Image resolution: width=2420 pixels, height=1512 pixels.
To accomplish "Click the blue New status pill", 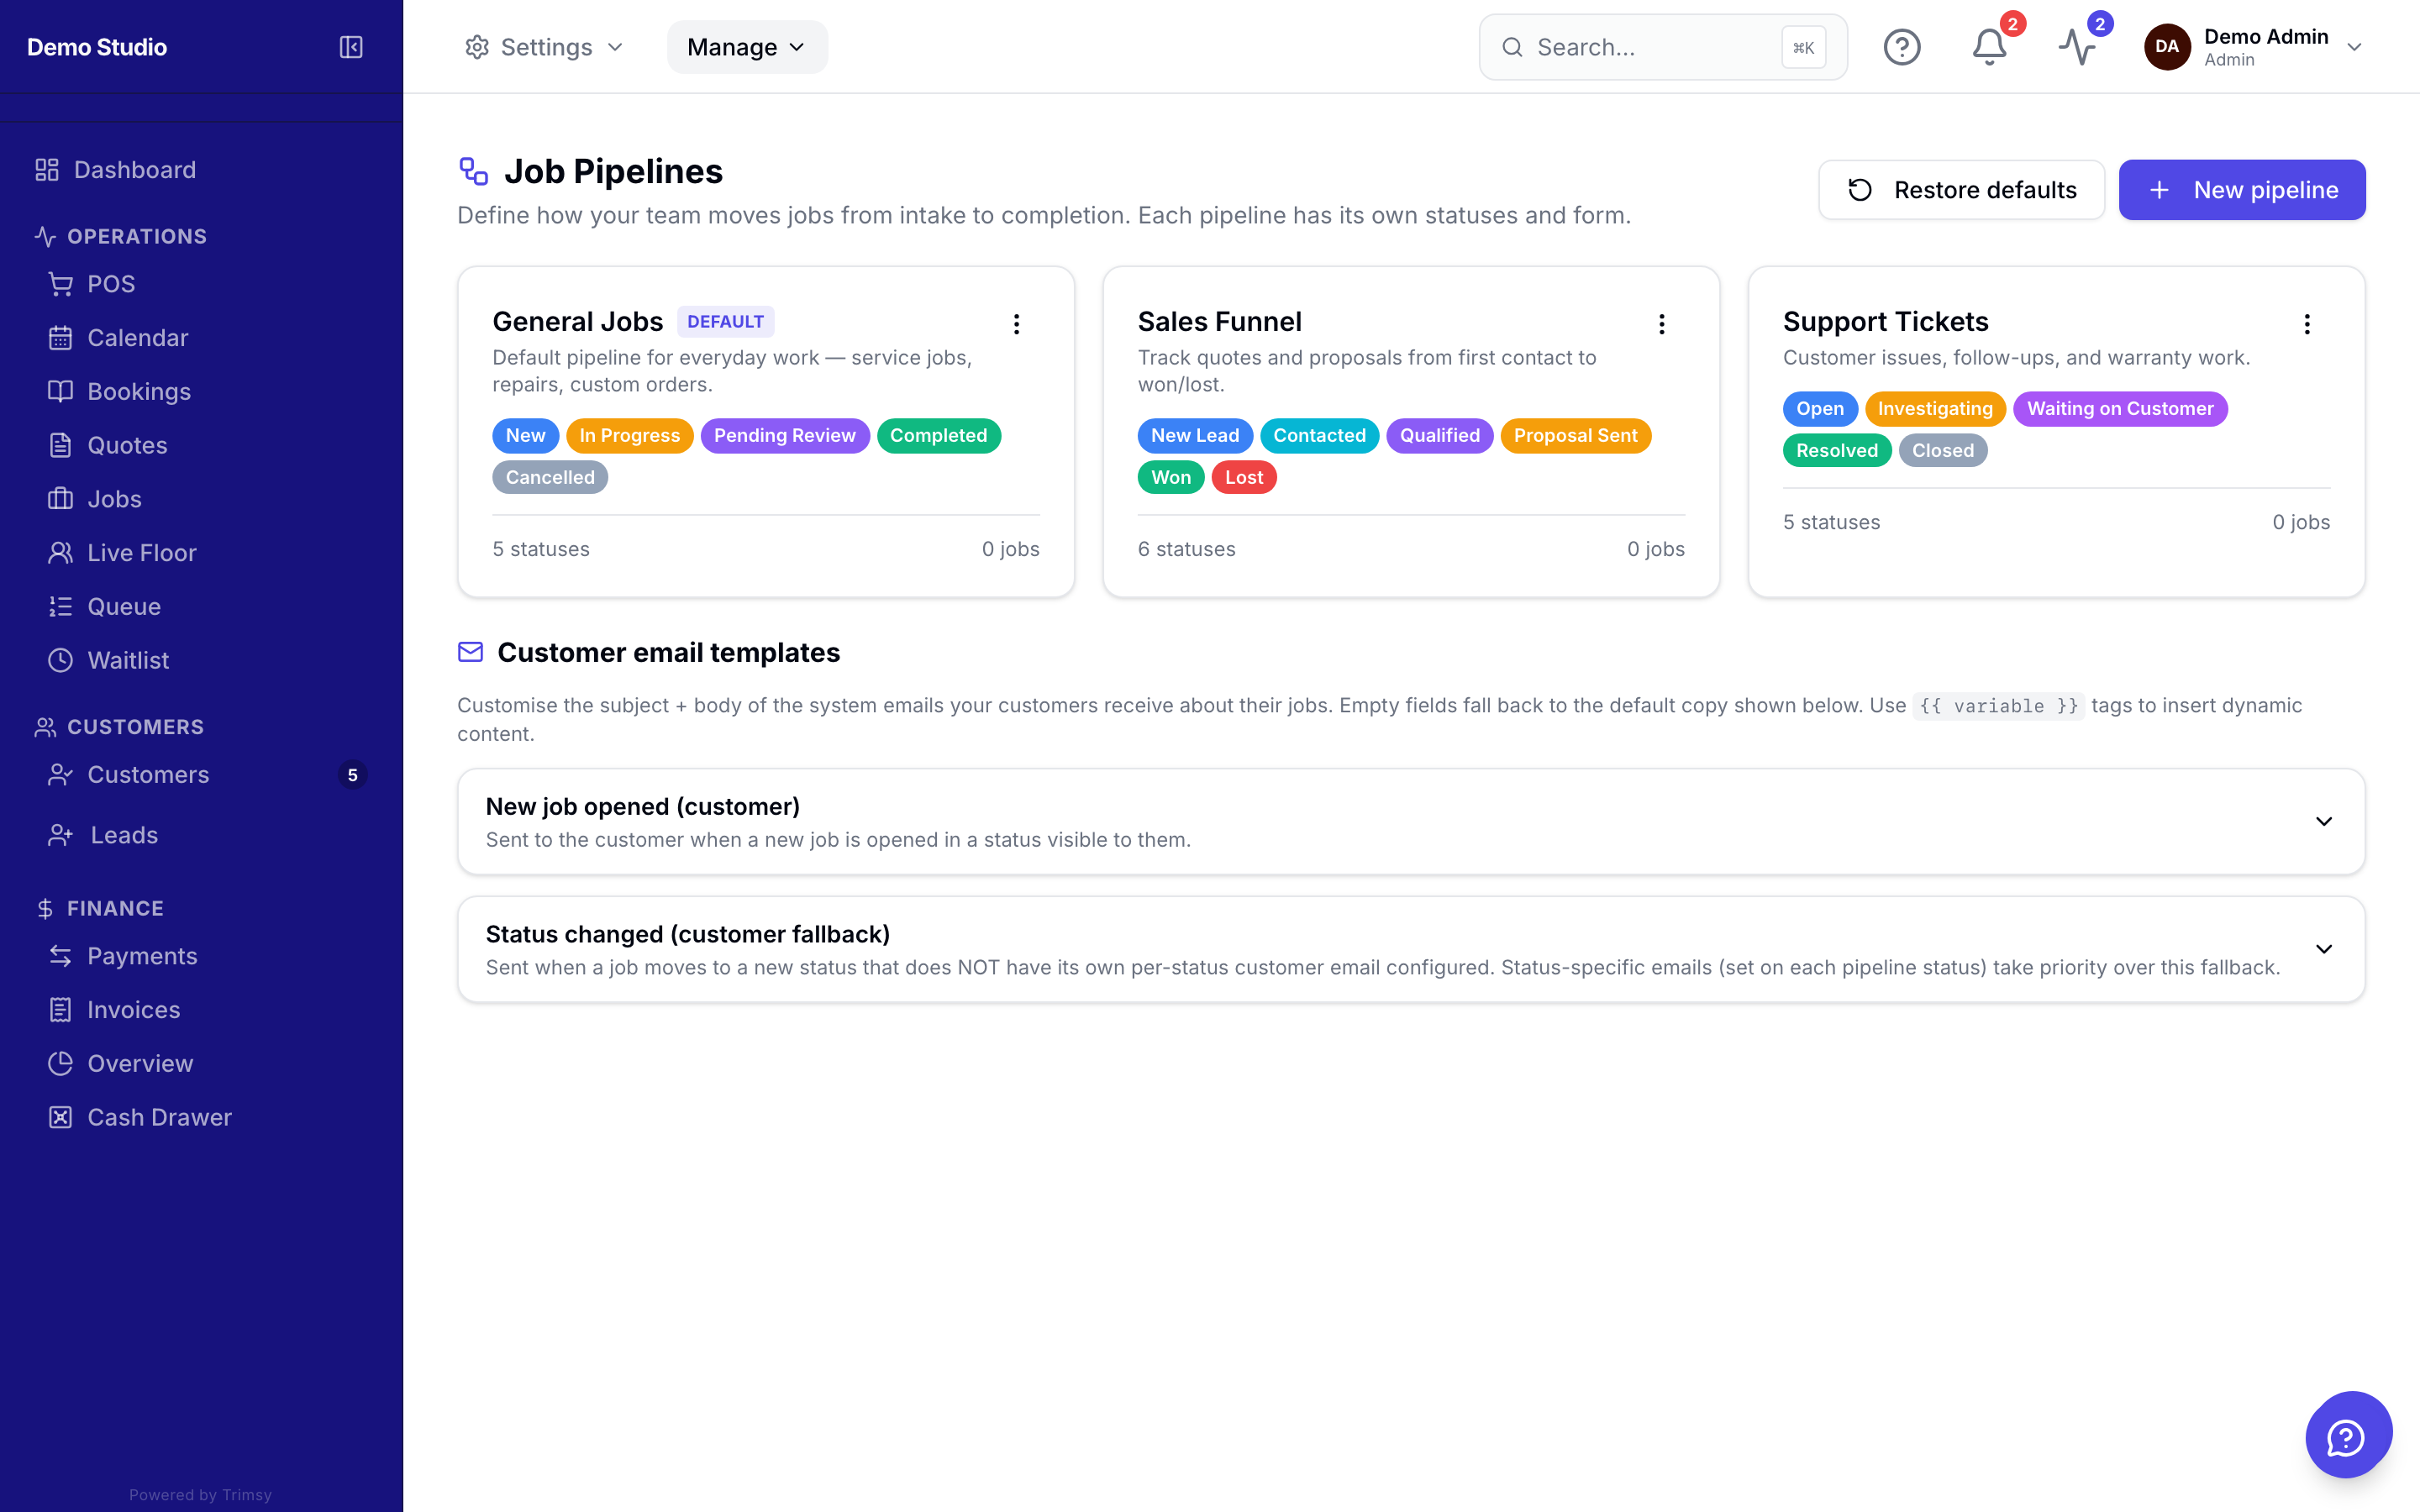I will click(x=525, y=436).
